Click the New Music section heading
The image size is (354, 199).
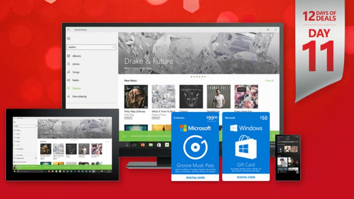coord(130,80)
